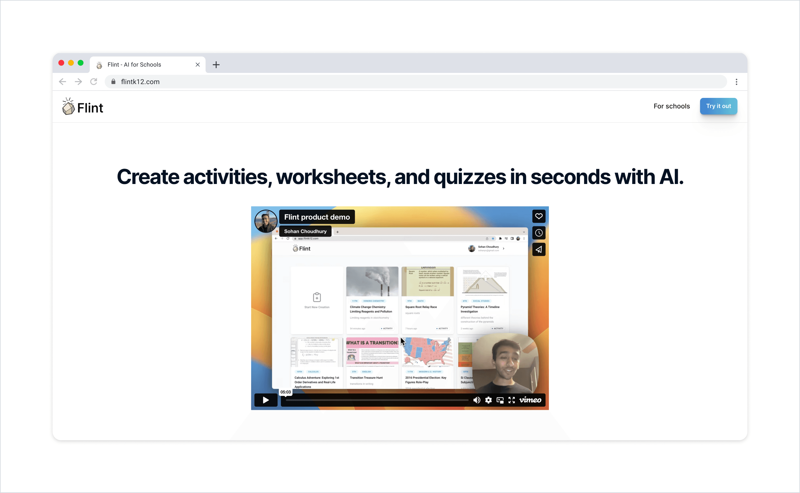Click the lock icon in address bar

(113, 82)
